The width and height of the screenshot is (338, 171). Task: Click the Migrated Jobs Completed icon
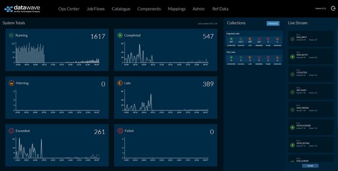point(231,39)
